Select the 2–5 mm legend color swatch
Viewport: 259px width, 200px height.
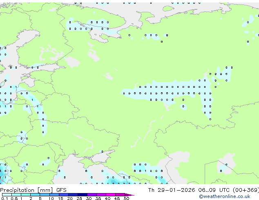click(35, 195)
